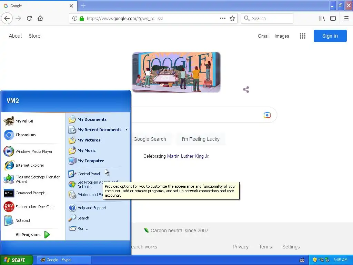Click inside the browser Search box
The height and width of the screenshot is (265, 353).
tap(267, 18)
